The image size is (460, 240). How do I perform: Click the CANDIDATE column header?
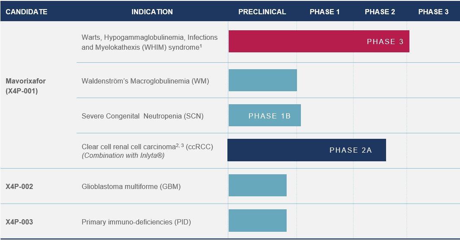(26, 12)
